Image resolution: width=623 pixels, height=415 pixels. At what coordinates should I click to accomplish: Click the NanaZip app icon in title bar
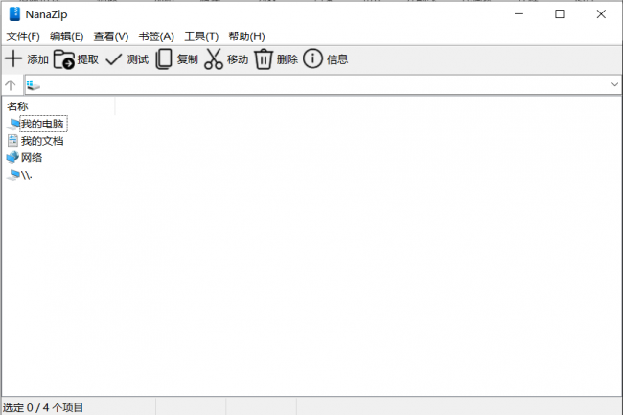[14, 14]
